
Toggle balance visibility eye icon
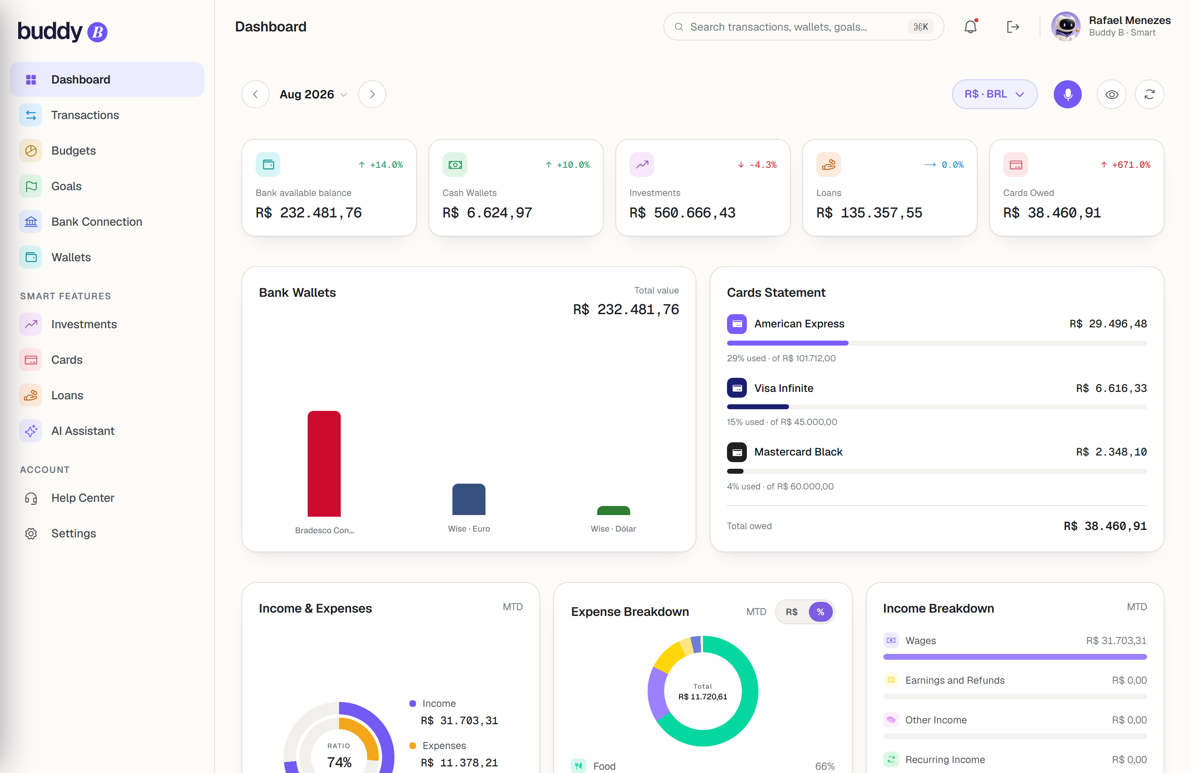(1112, 94)
